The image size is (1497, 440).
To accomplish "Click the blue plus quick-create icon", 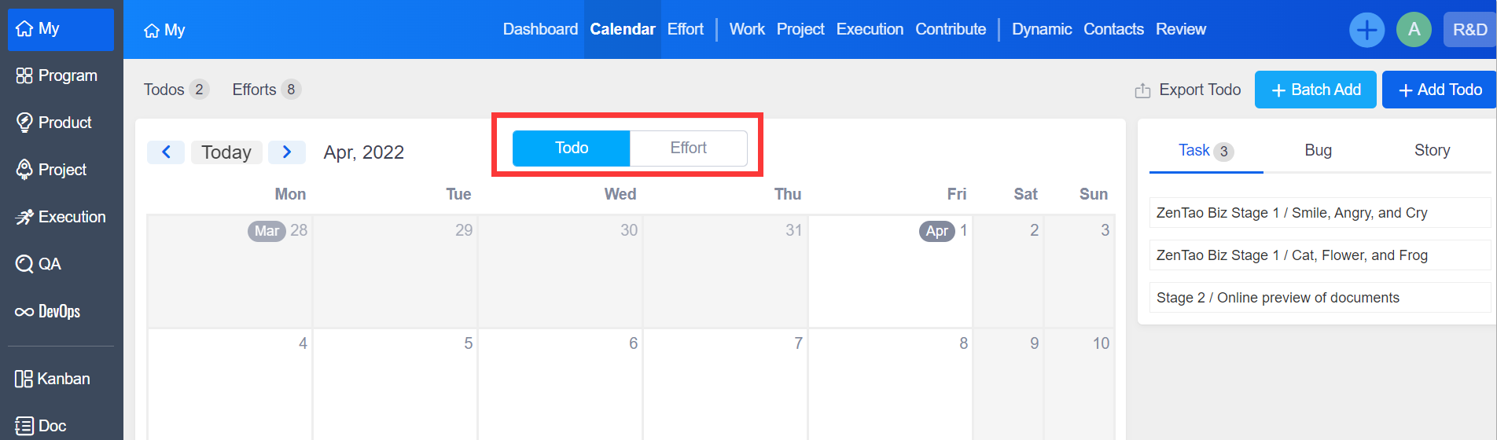I will (1366, 30).
